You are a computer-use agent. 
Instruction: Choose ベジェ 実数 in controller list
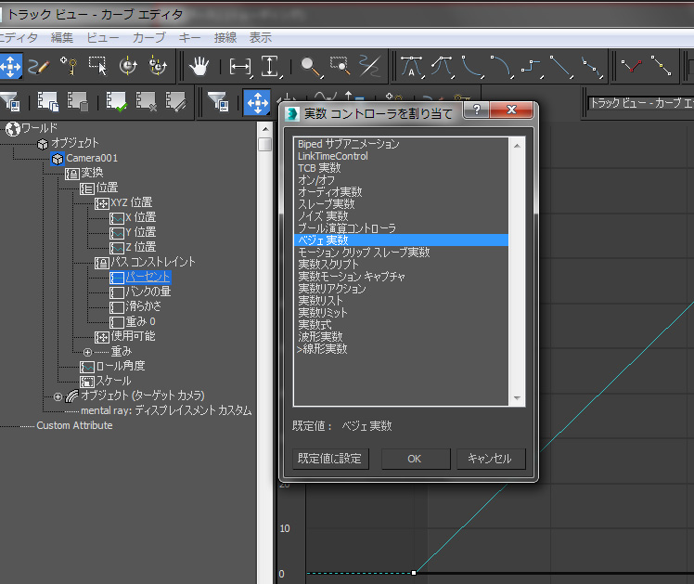coord(401,240)
